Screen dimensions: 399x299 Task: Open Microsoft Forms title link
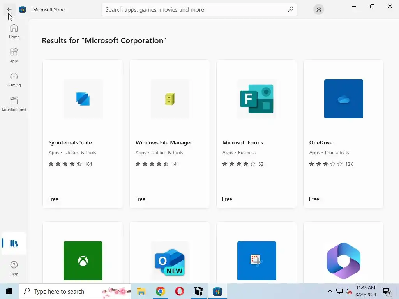[x=243, y=142]
